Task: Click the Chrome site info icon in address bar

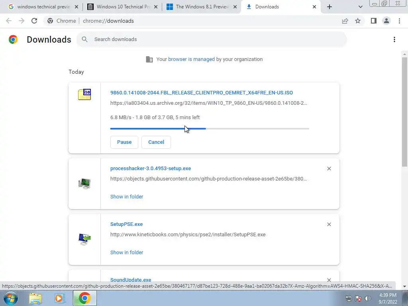Action: click(x=50, y=21)
